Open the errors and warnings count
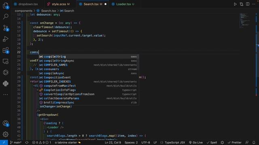 pyautogui.click(x=42, y=143)
